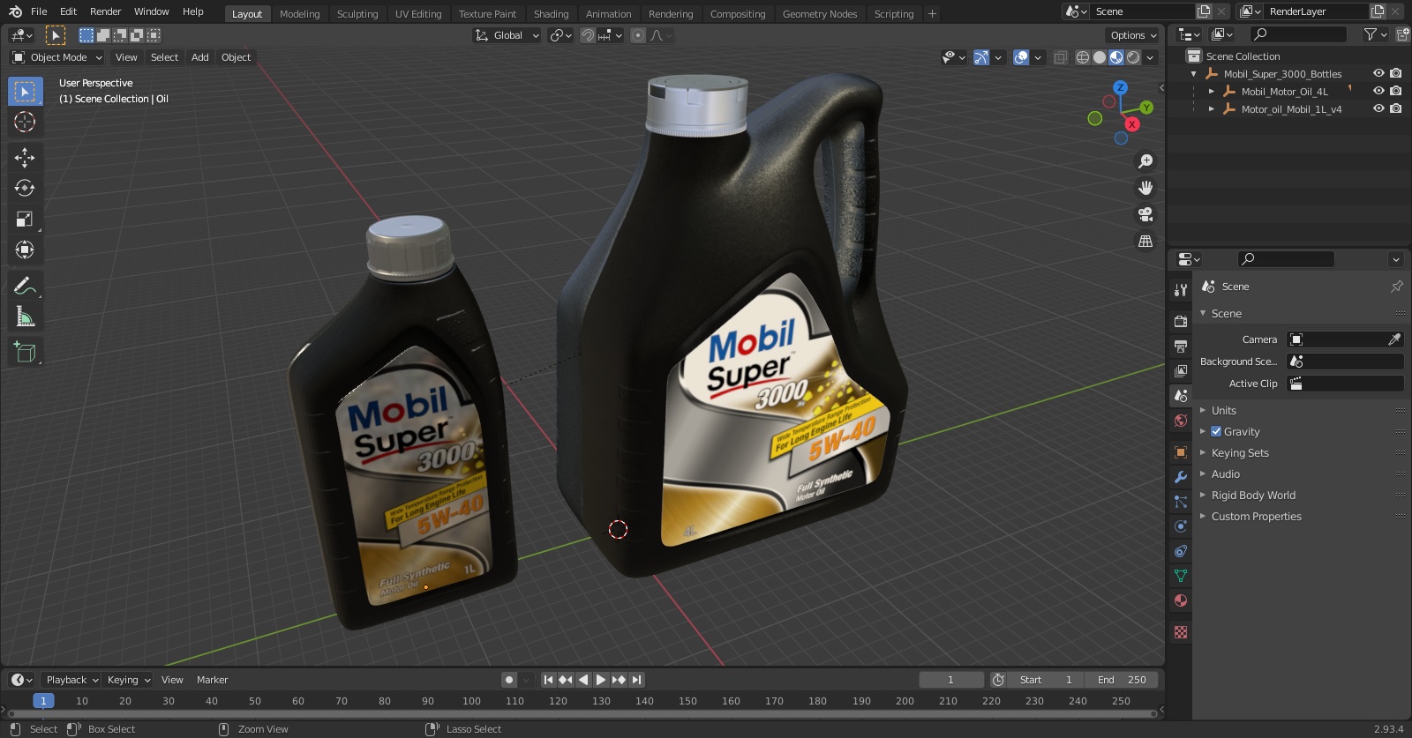The height and width of the screenshot is (738, 1412).
Task: Click the Camera field in Scene
Action: tap(1345, 339)
